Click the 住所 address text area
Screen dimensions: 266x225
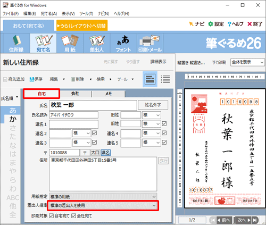pyautogui.click(x=103, y=174)
